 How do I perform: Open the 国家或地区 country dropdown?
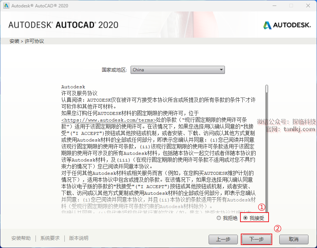(178, 70)
